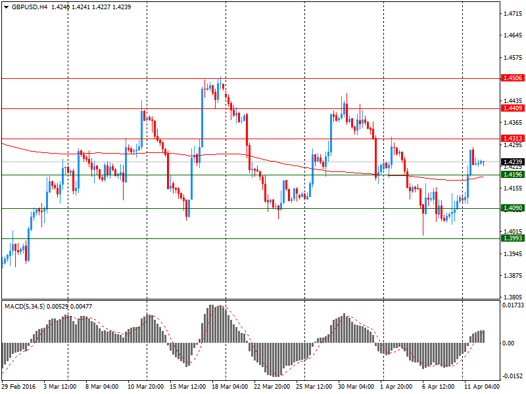Click the 3 Mar 12:00 time label
The width and height of the screenshot is (526, 394).
click(60, 387)
